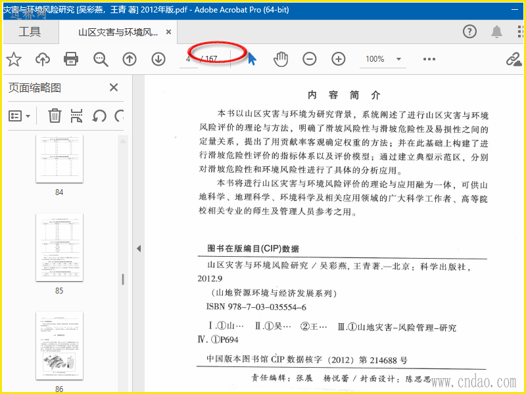
Task: Go to next page down arrow
Action: (x=158, y=59)
